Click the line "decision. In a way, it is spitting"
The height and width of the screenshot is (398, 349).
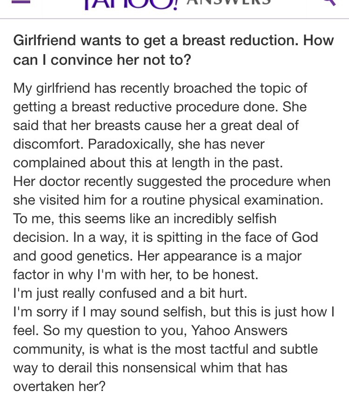pyautogui.click(x=166, y=237)
